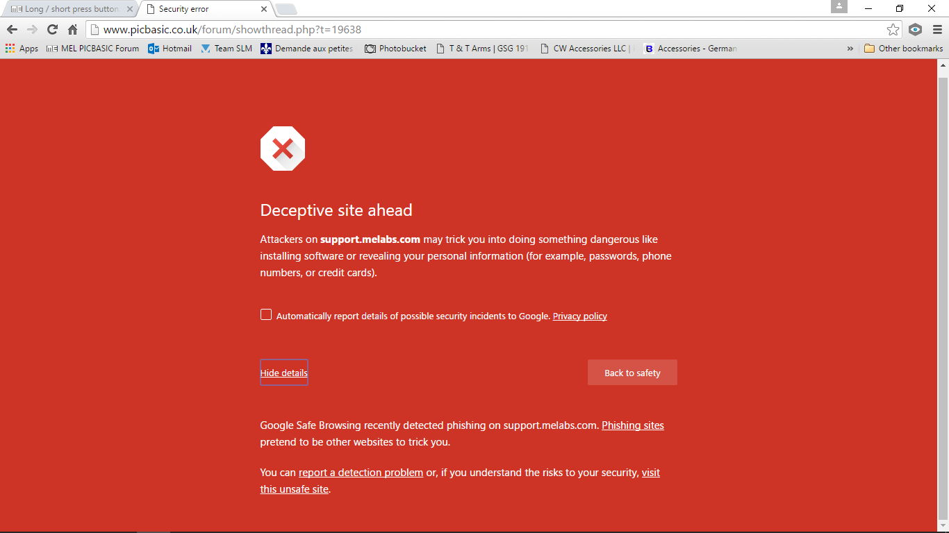Go to the browser home page
The image size is (949, 533).
coord(72,30)
